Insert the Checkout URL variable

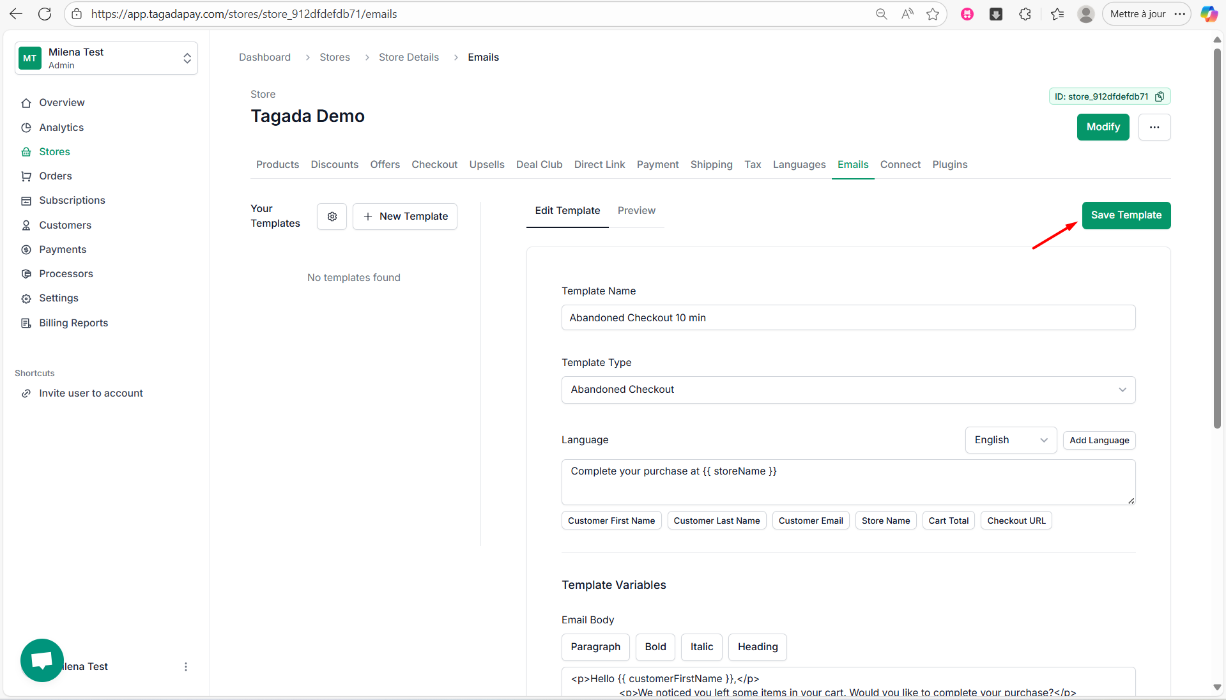(1016, 521)
